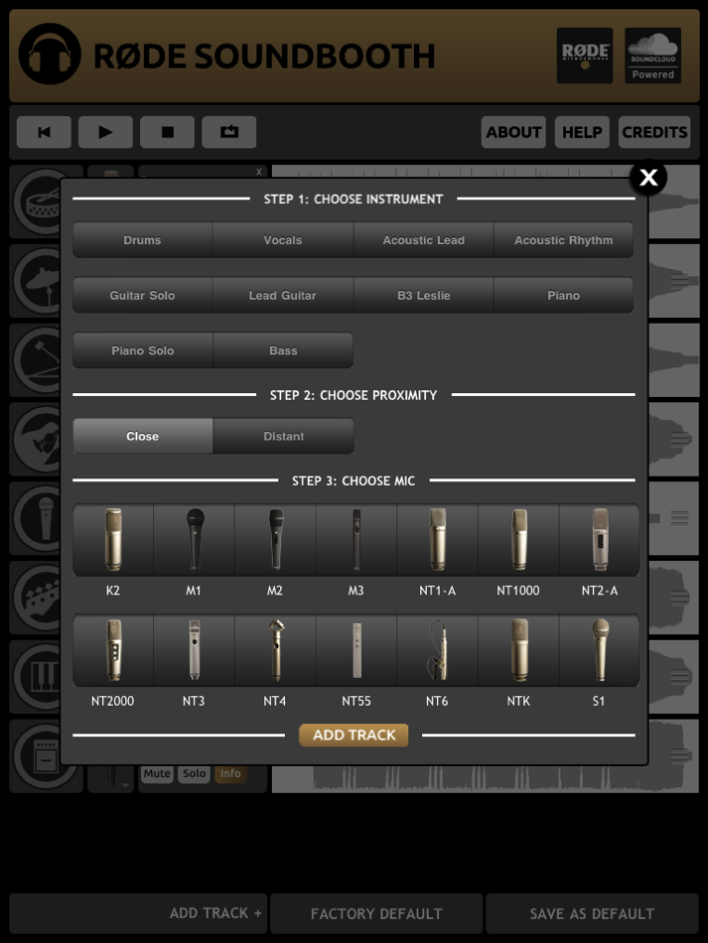Click ADD TRACK + in bottom bar
Screen dimensions: 708x943
[x=138, y=913]
